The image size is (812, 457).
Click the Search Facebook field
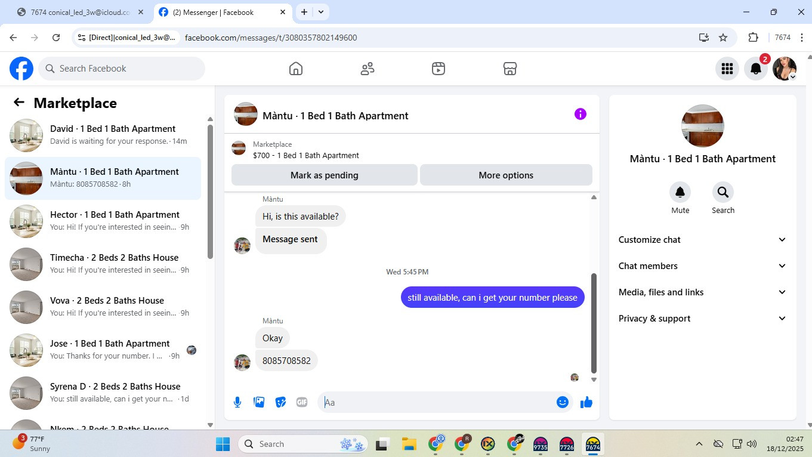click(122, 69)
